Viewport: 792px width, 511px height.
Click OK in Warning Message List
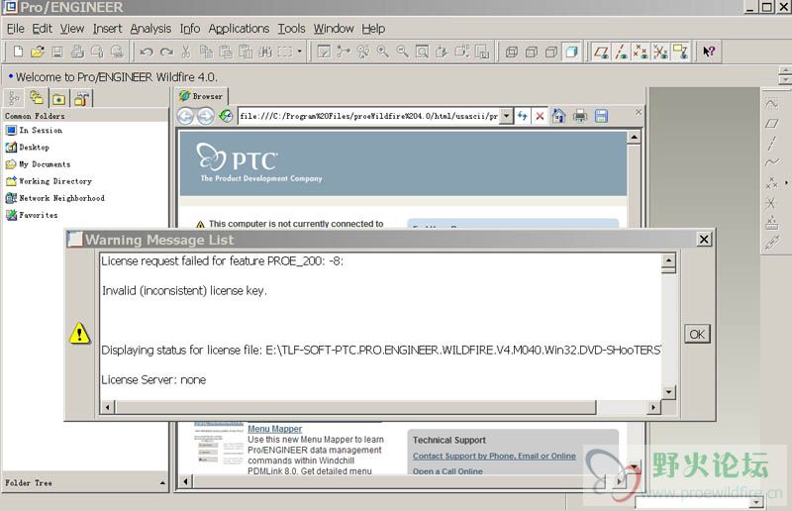click(697, 334)
